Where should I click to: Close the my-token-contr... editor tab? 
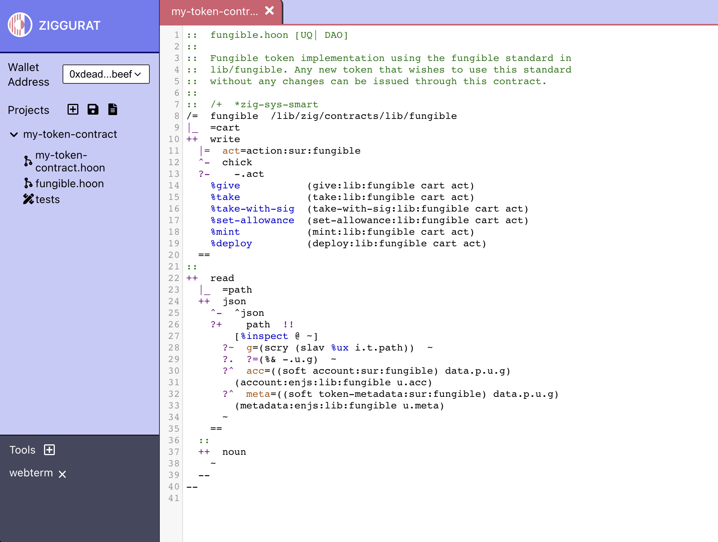click(269, 10)
